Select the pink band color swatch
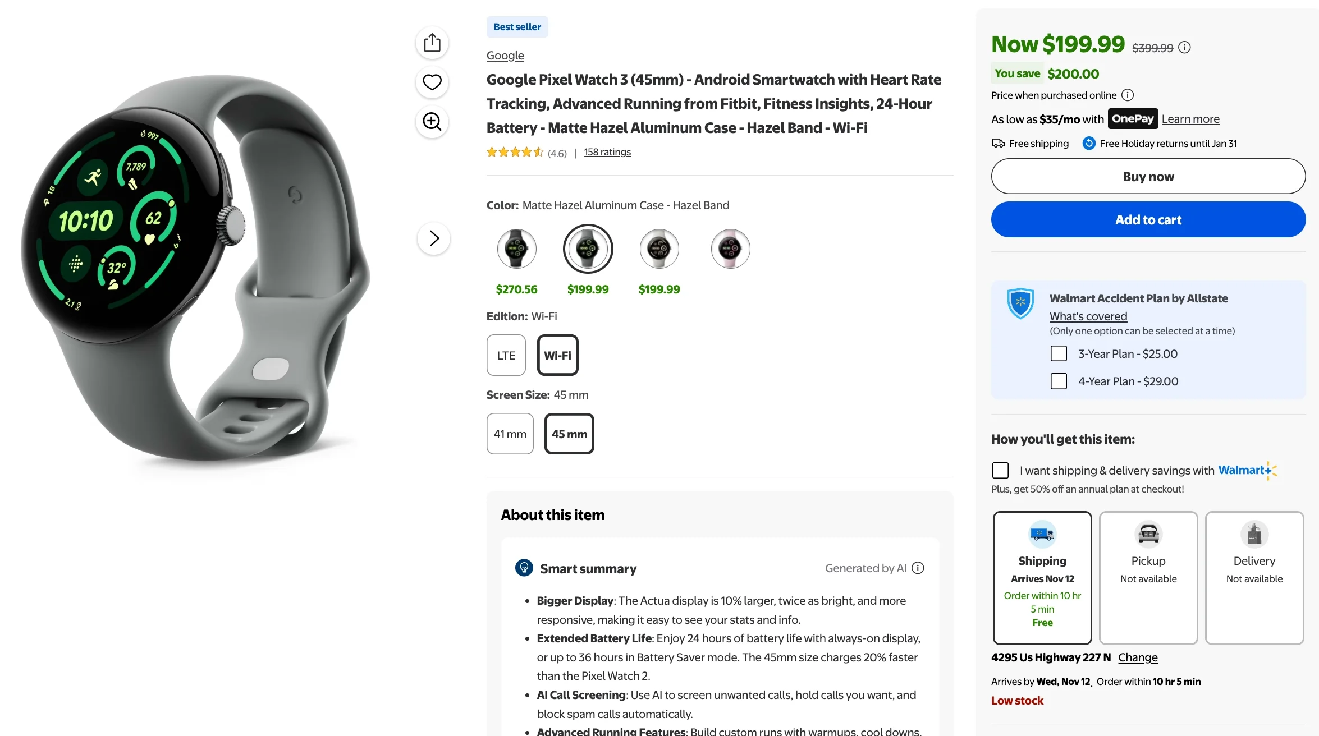 730,249
